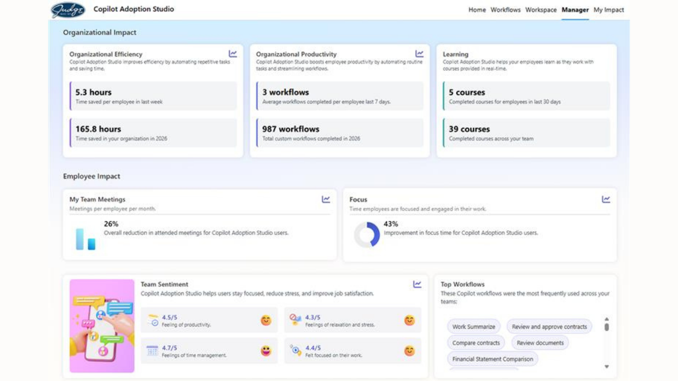This screenshot has width=678, height=381.
Task: Open trend chart for My Team Meetings
Action: [x=326, y=199]
